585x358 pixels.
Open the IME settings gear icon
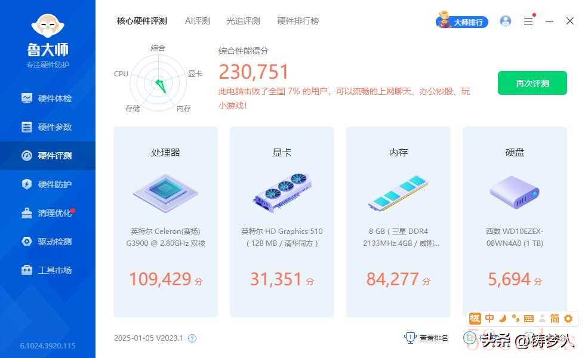point(568,319)
